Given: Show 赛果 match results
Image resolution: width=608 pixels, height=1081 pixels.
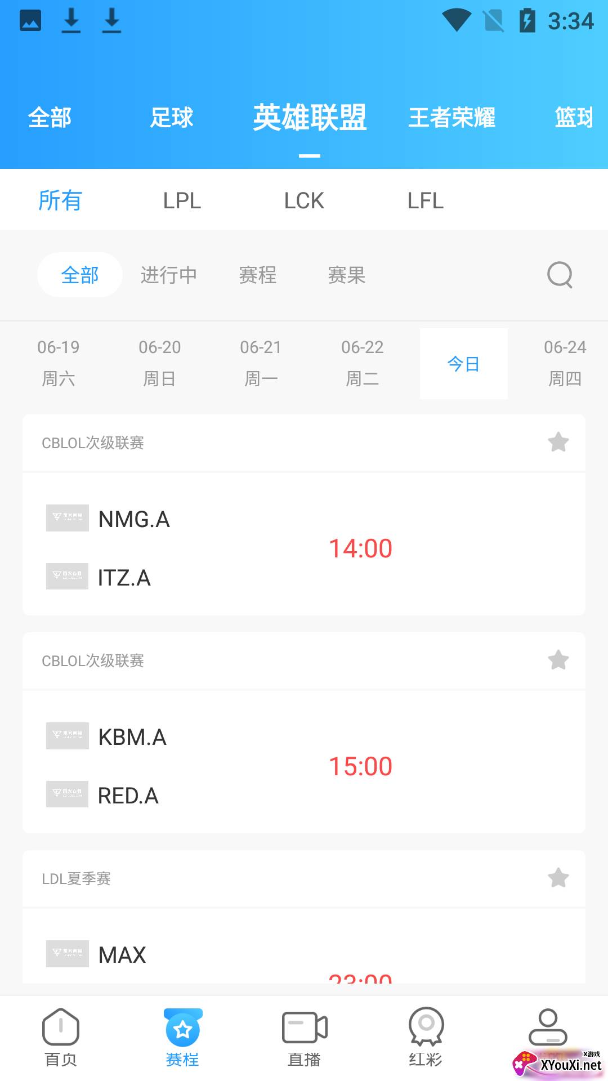Looking at the screenshot, I should (347, 275).
